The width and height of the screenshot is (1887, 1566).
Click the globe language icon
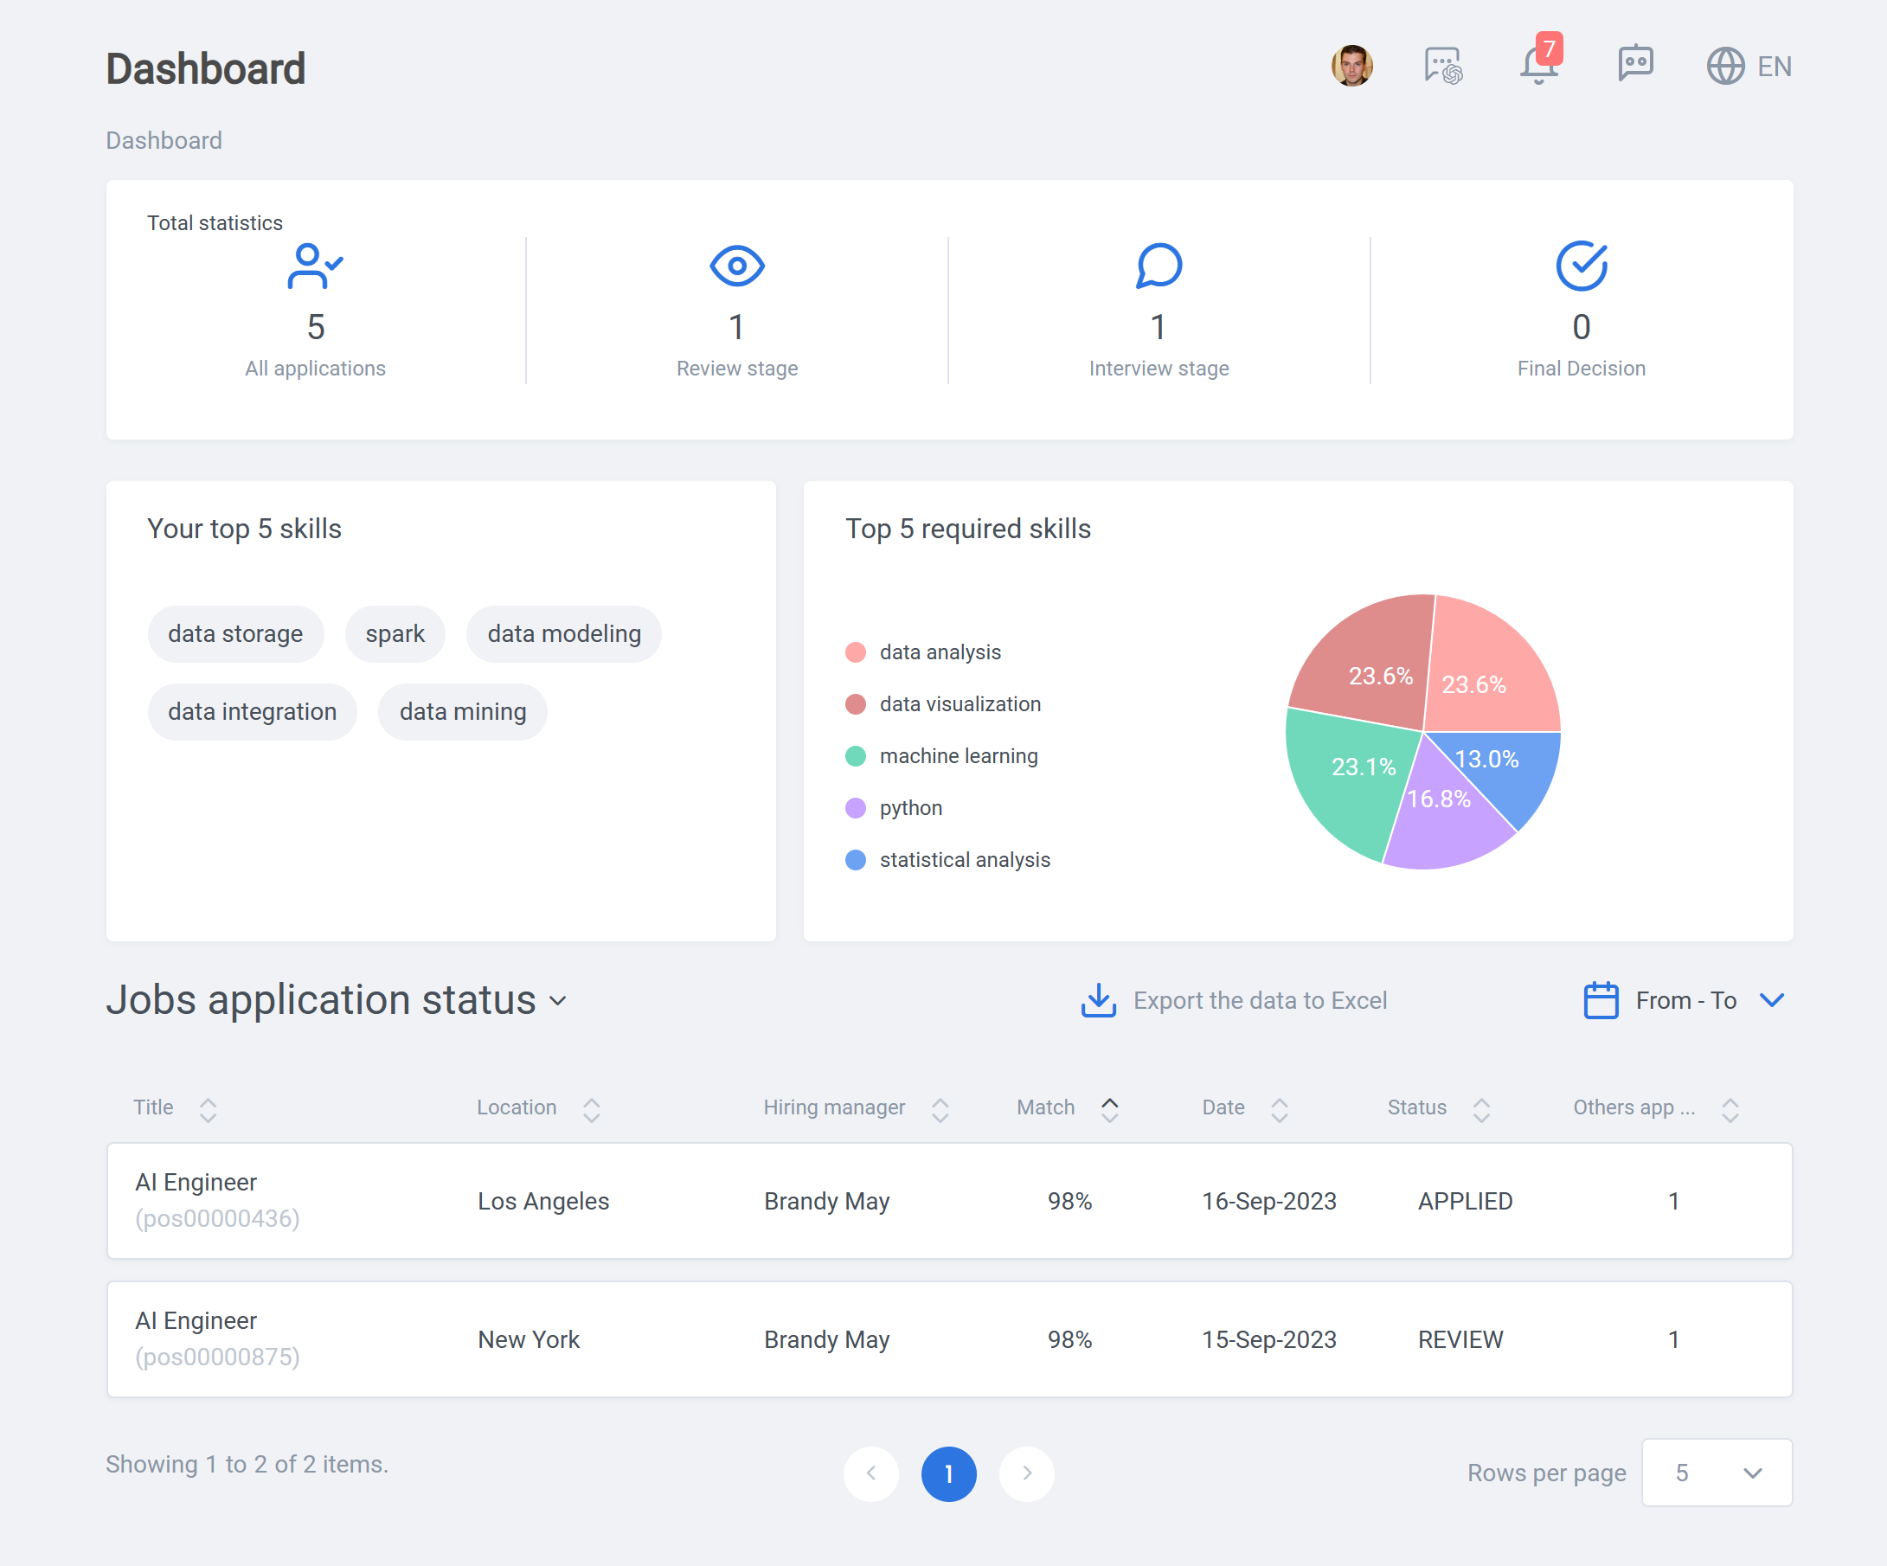pos(1725,67)
